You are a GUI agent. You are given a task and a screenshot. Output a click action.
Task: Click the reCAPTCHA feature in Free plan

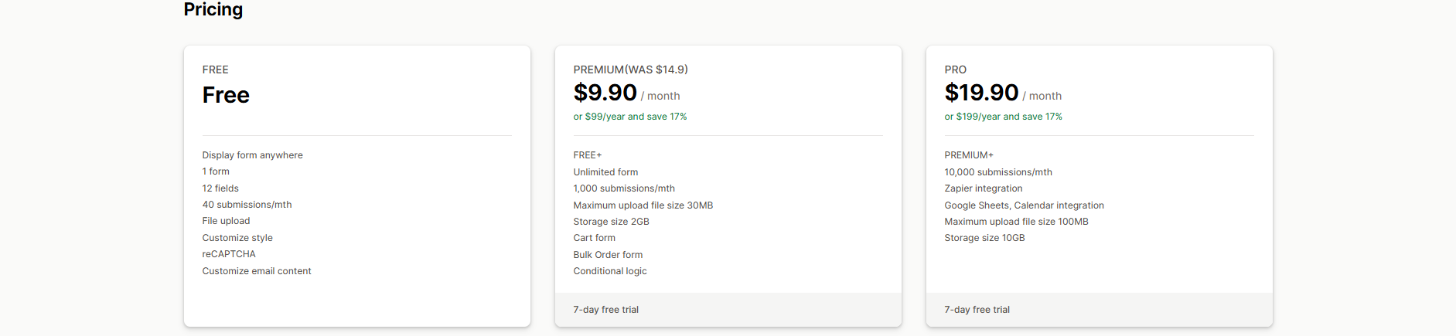[x=229, y=254]
